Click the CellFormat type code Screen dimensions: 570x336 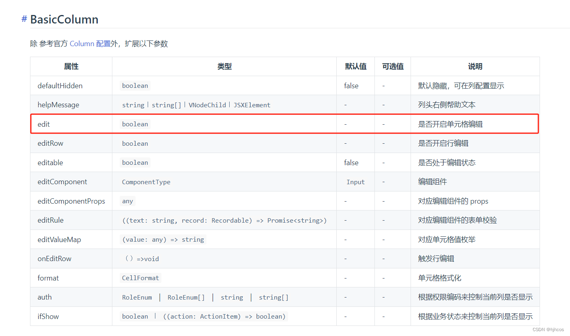(140, 278)
